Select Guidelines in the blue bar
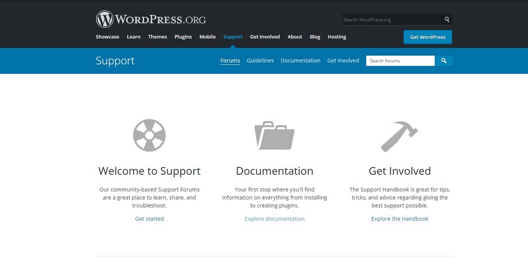The height and width of the screenshot is (276, 528). (260, 60)
